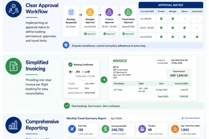
Task: Select the Booking Requested document icon
Action: click(71, 12)
